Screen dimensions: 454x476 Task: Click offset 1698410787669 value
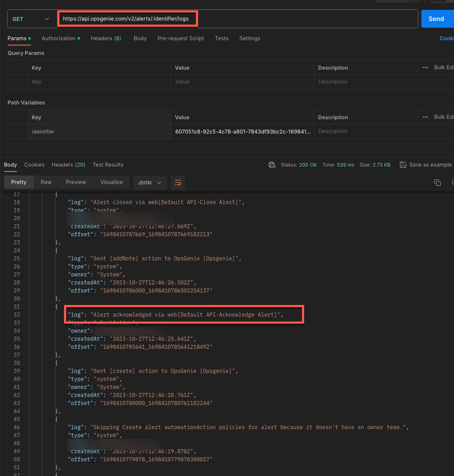coord(156,234)
